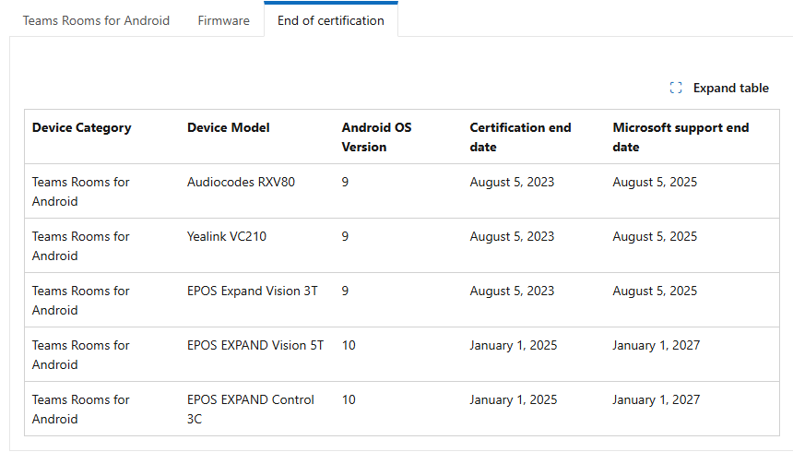Click August 5, 2023 in Yealink VC210 row
The height and width of the screenshot is (452, 793).
click(512, 236)
